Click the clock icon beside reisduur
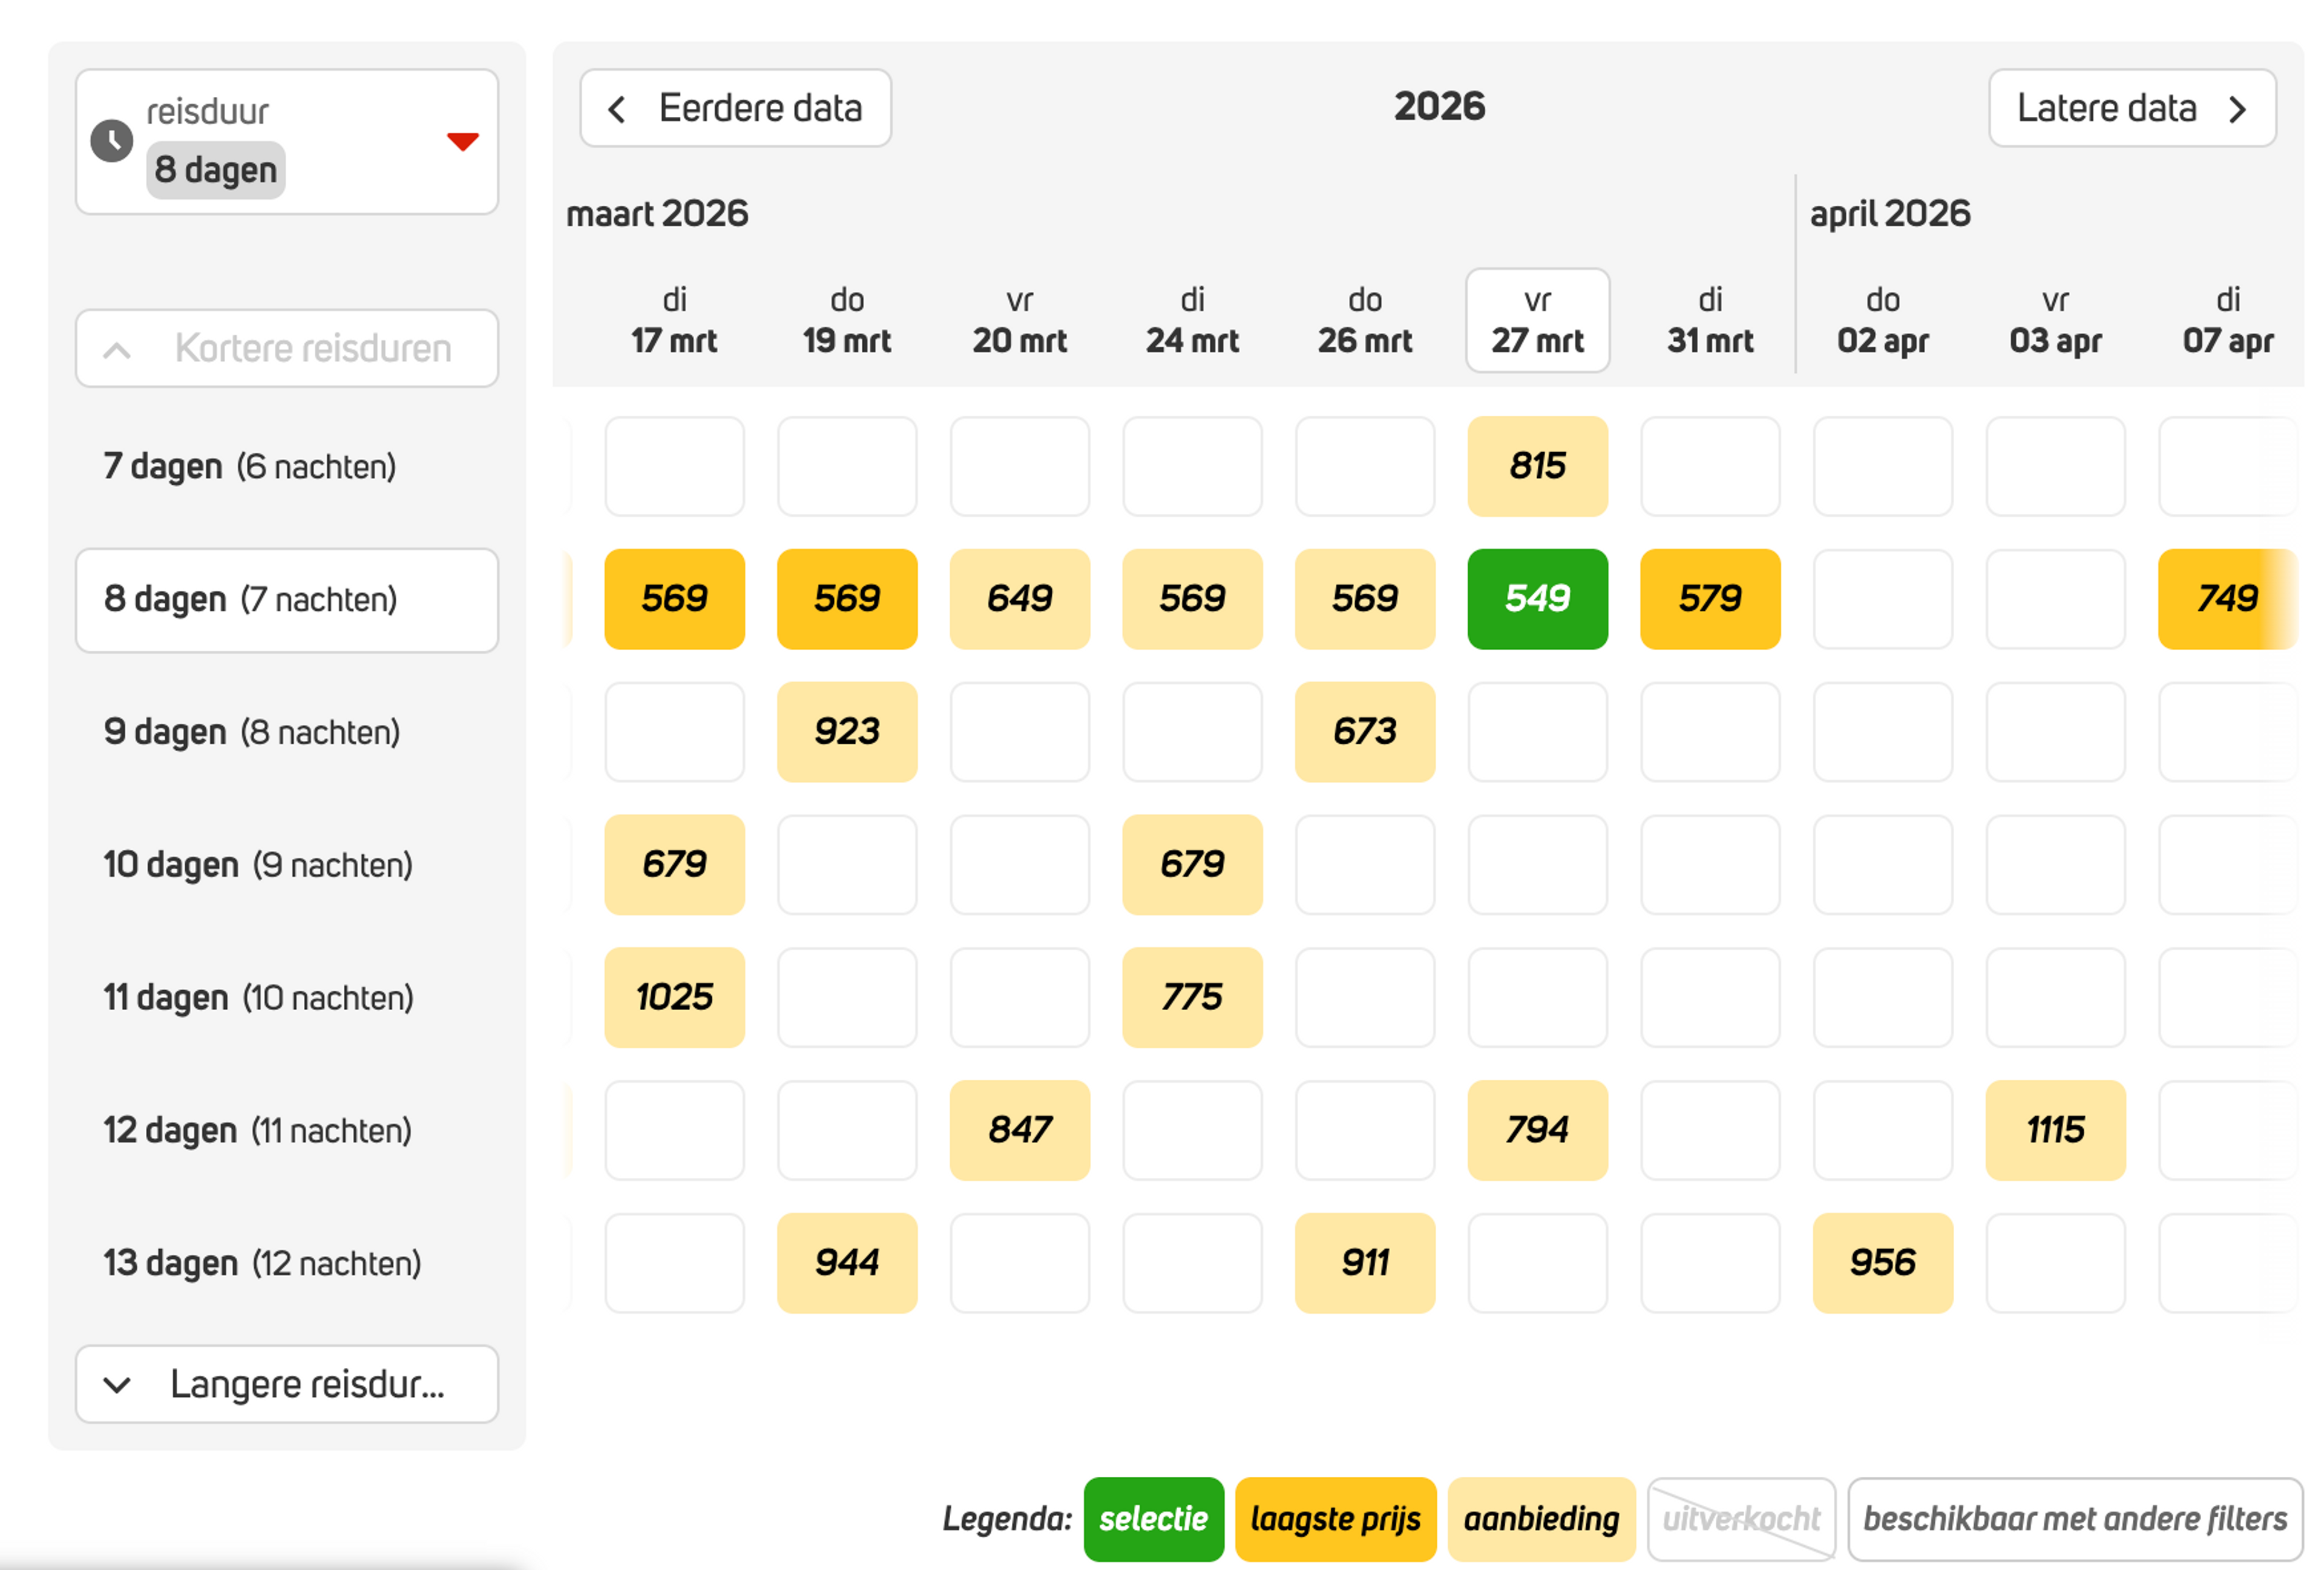2324x1570 pixels. [111, 141]
